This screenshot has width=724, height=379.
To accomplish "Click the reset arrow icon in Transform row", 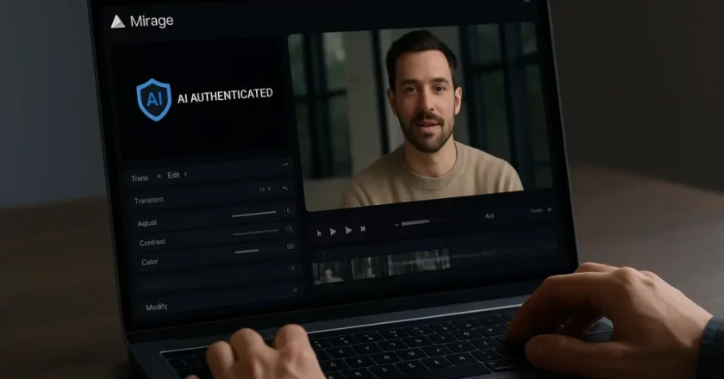I will (x=285, y=189).
